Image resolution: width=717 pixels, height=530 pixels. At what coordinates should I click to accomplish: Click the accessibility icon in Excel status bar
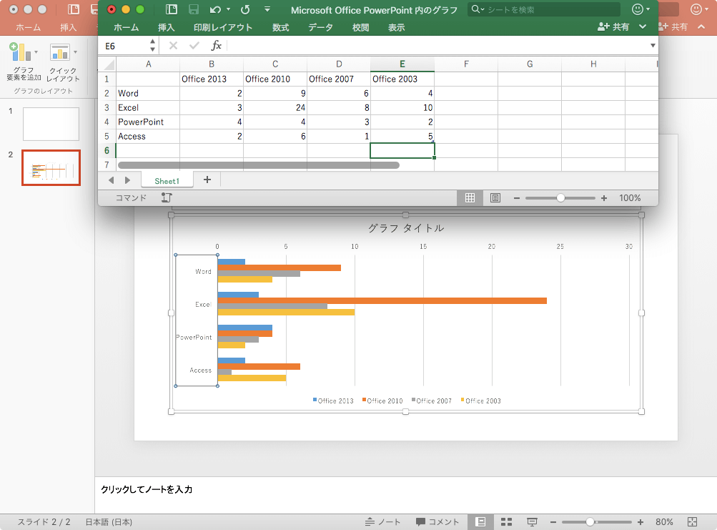point(167,197)
